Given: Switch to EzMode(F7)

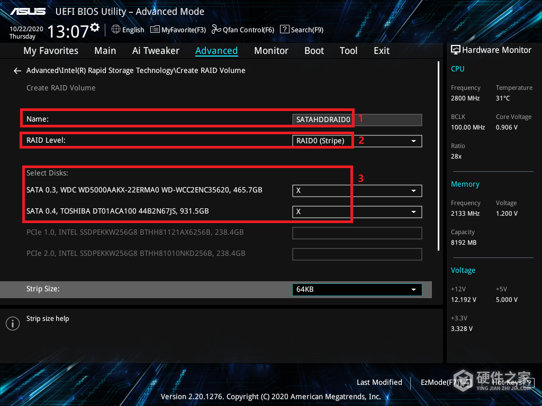Looking at the screenshot, I should [446, 382].
